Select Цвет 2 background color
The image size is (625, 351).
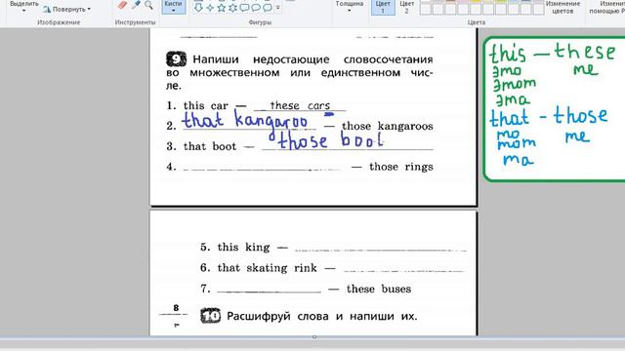pos(406,7)
